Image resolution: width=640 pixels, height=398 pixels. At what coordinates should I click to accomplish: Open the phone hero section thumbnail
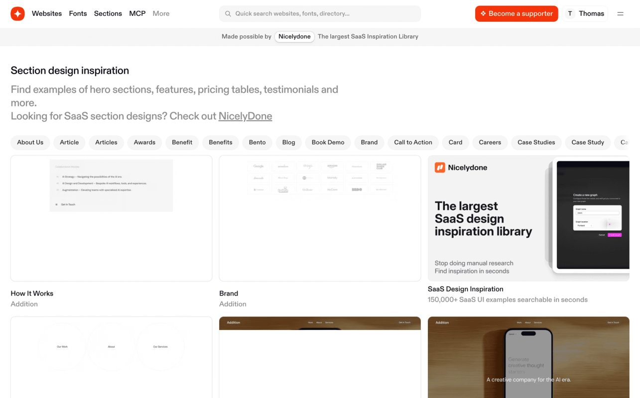click(528, 357)
